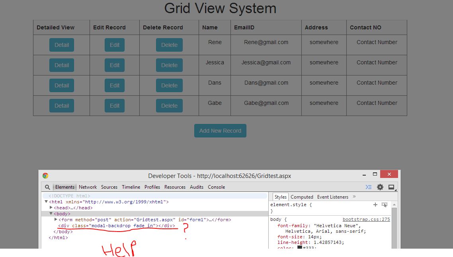
Task: Click the line-height 1.42857143 value
Action: (329, 242)
